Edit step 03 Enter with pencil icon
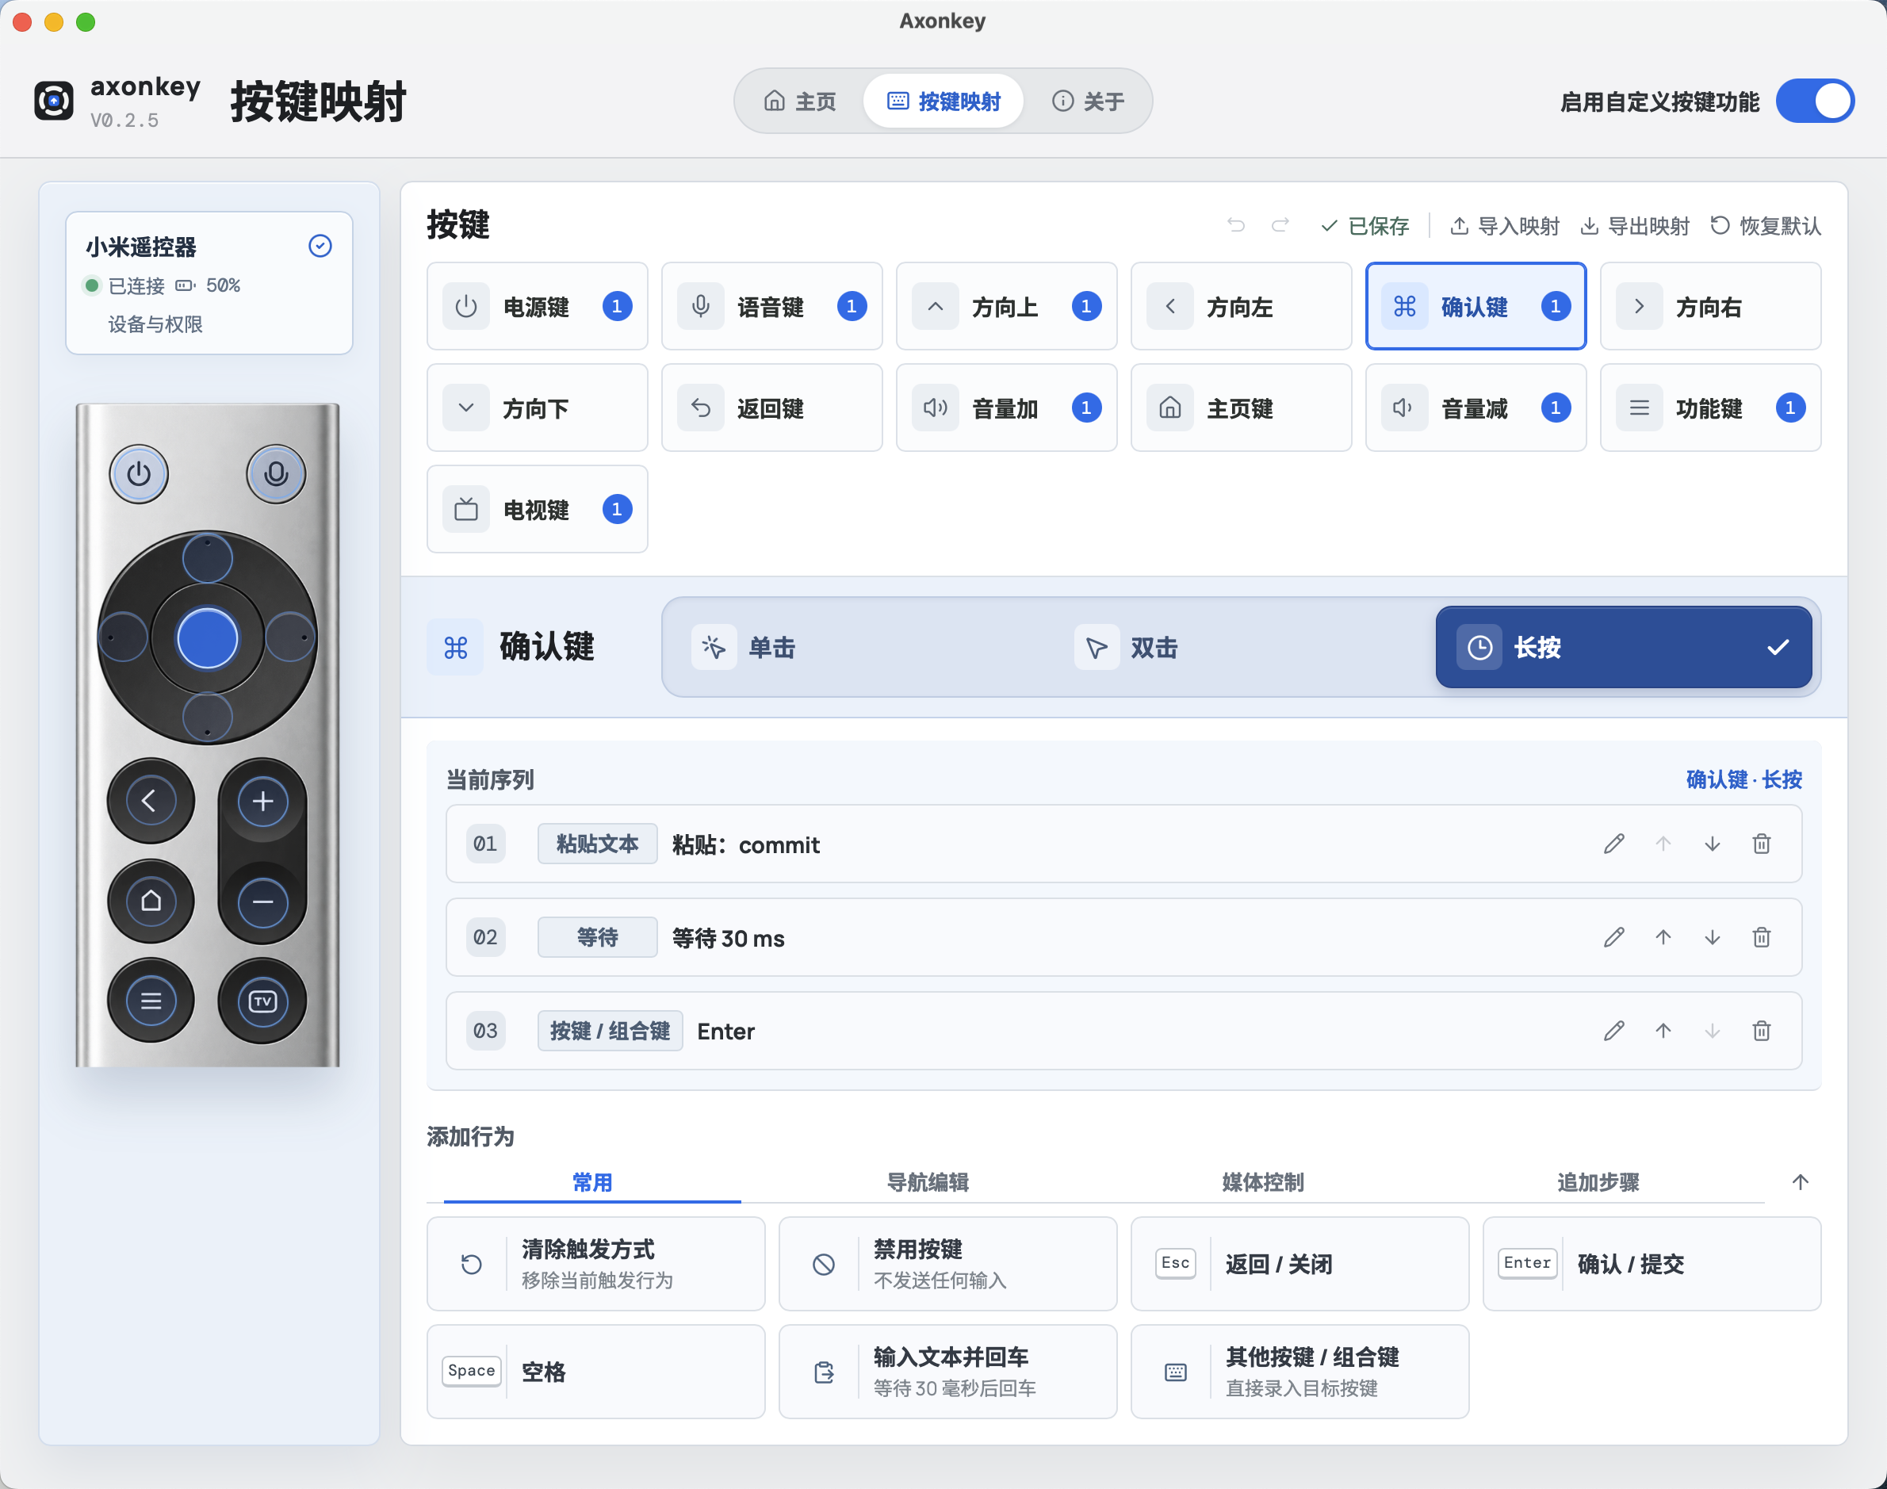Viewport: 1887px width, 1489px height. (x=1613, y=1031)
